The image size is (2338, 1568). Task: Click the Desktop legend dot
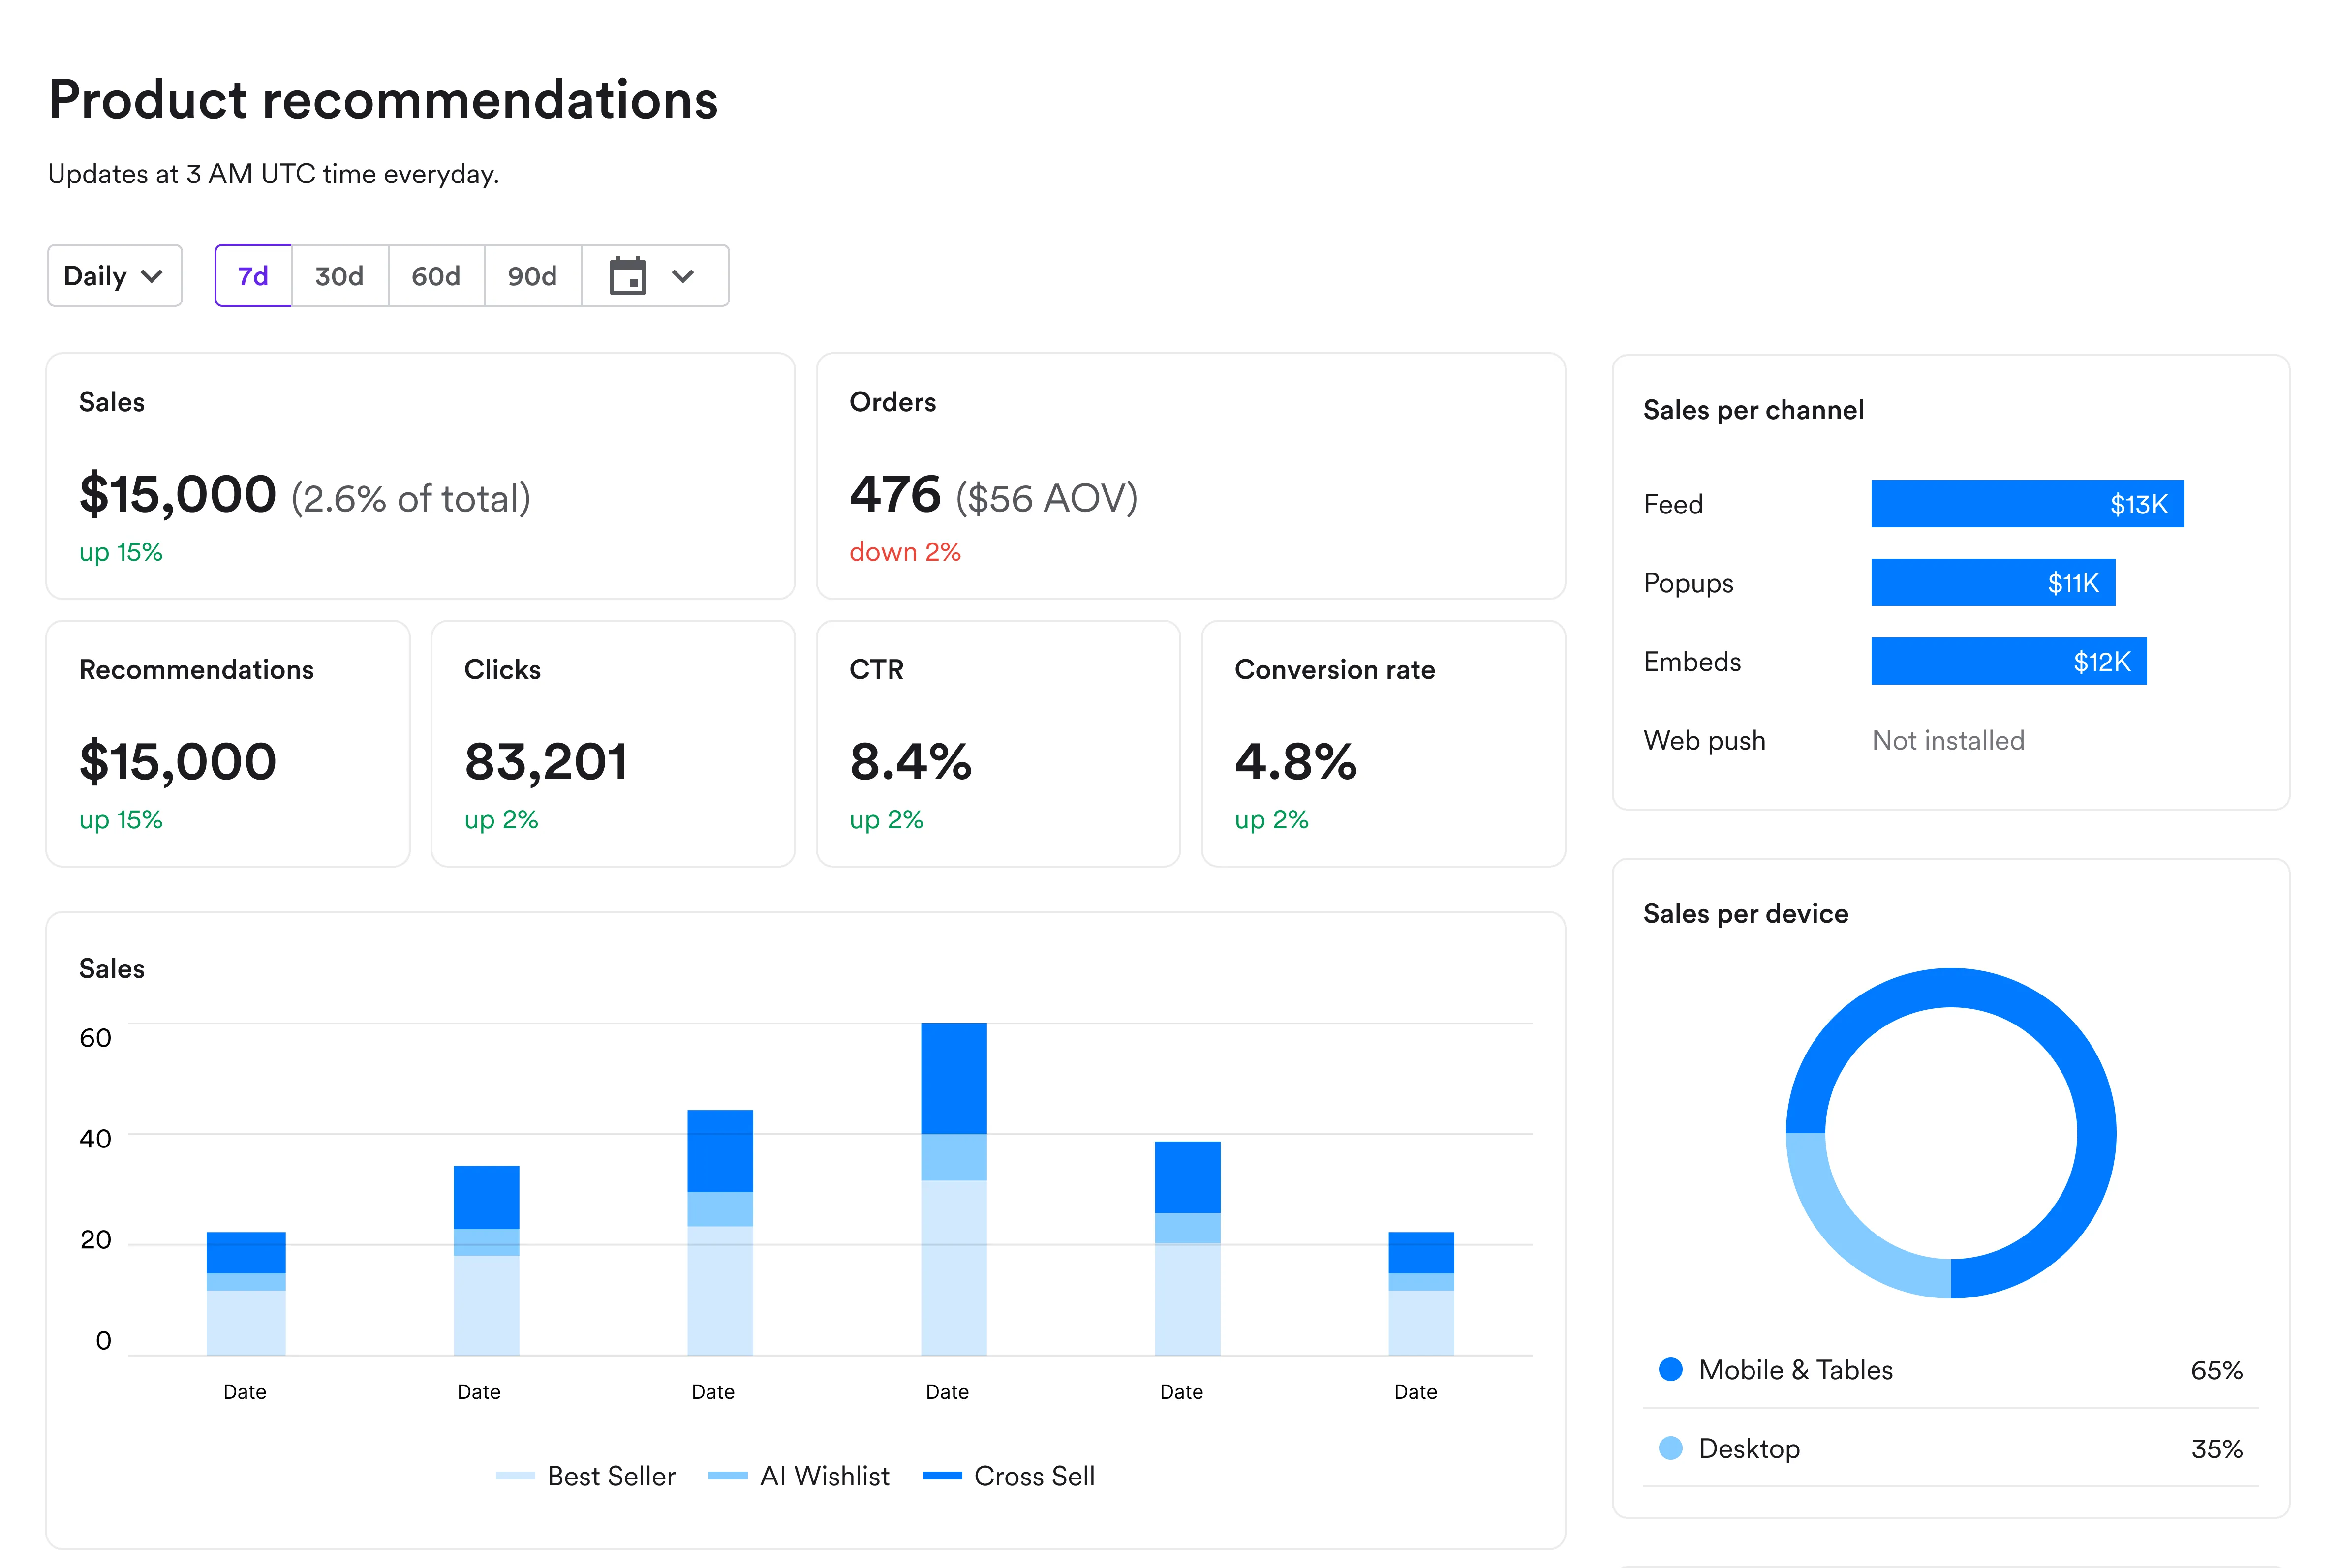click(1671, 1447)
